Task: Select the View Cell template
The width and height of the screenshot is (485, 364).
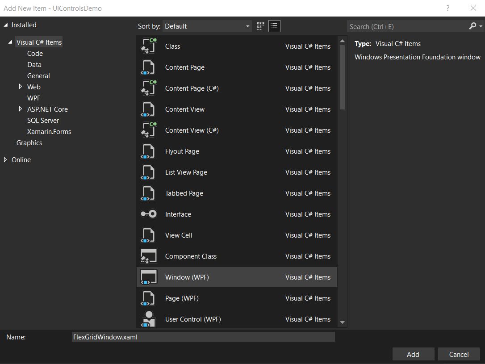Action: [x=179, y=235]
